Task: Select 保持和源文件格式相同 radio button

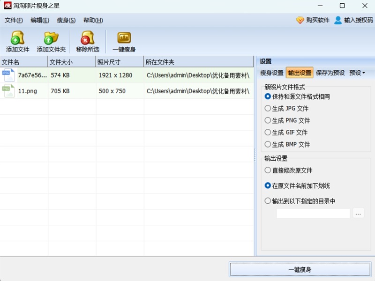Action: click(x=268, y=96)
